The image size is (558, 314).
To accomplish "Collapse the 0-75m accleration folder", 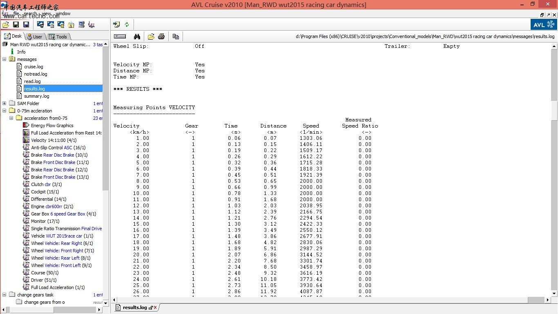I will coord(4,111).
